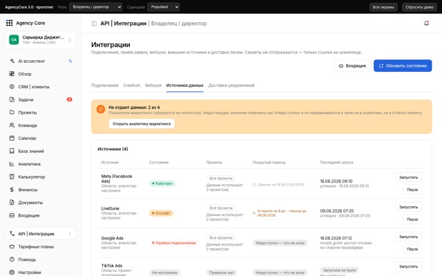Switch to the Вебхуки tab

[x=153, y=86]
